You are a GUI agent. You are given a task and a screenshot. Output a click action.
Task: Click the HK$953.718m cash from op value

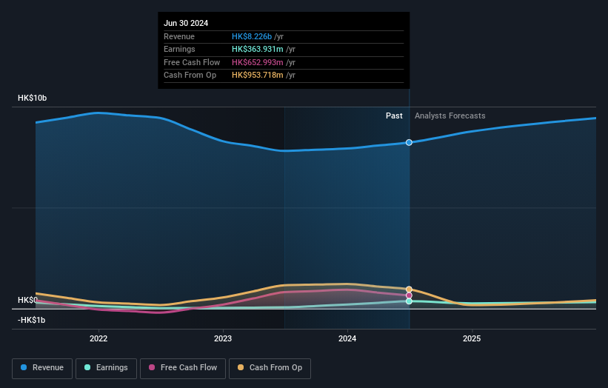[x=258, y=76]
